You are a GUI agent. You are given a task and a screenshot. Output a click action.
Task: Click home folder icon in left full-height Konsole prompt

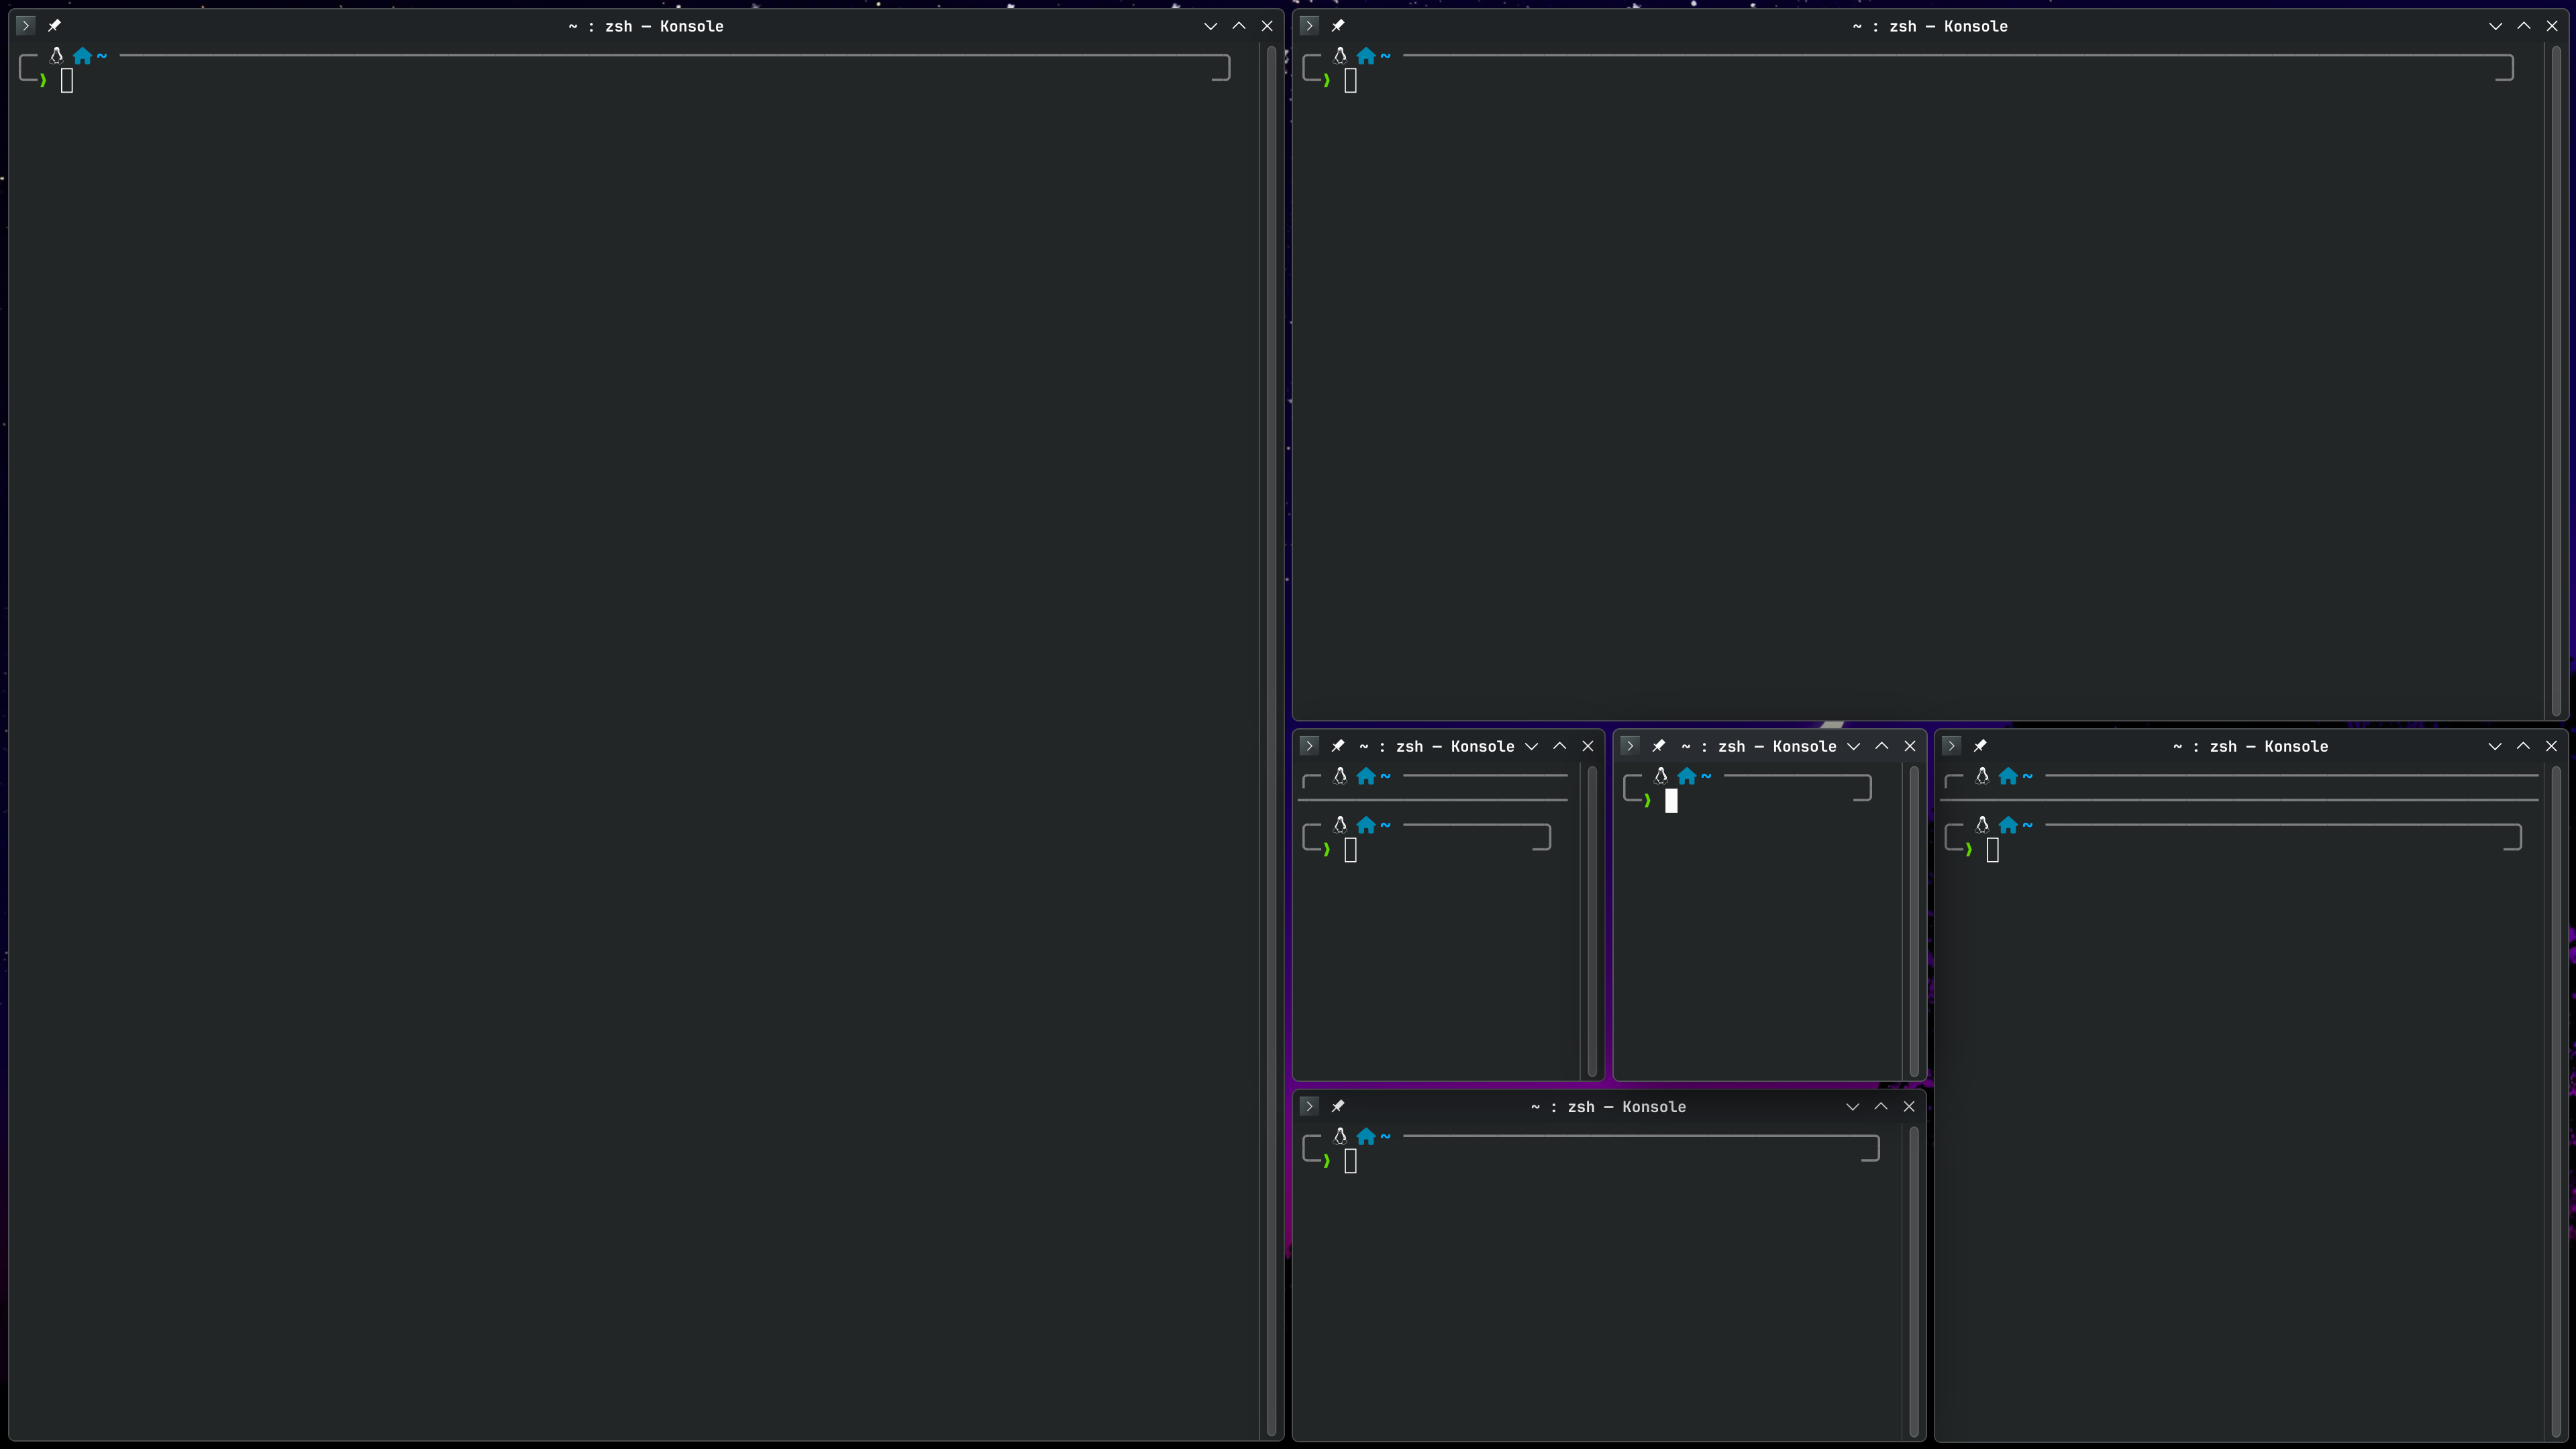83,56
